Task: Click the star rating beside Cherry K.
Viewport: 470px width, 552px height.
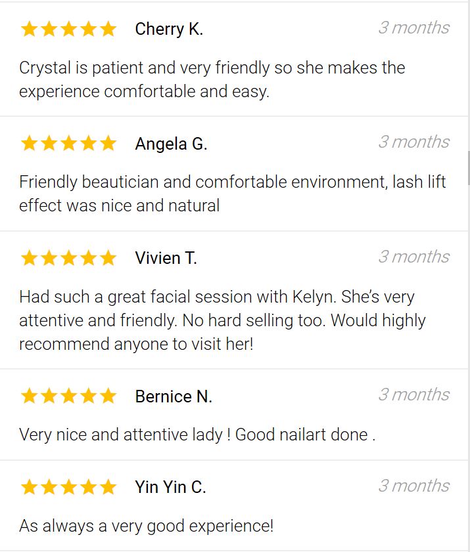Action: pos(68,29)
